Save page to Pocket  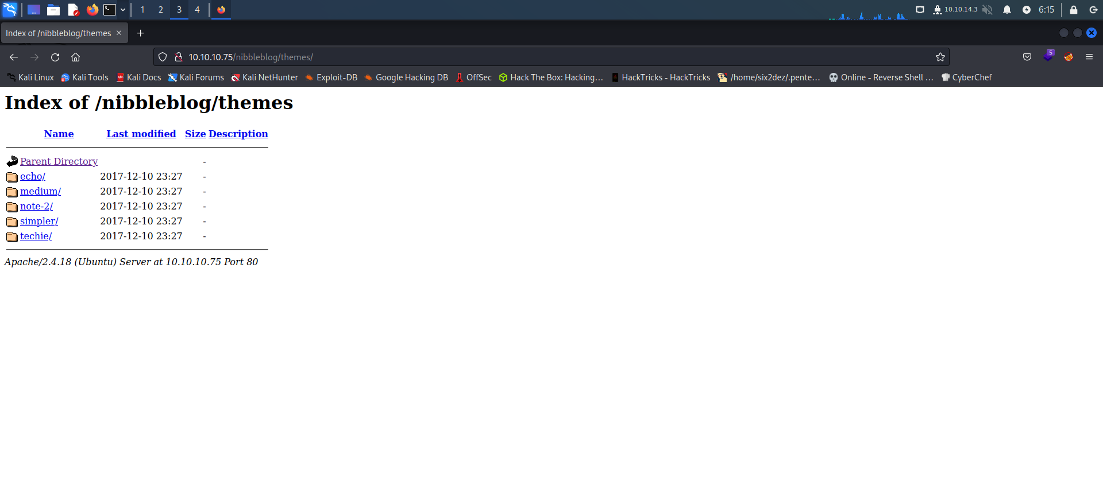coord(1027,57)
